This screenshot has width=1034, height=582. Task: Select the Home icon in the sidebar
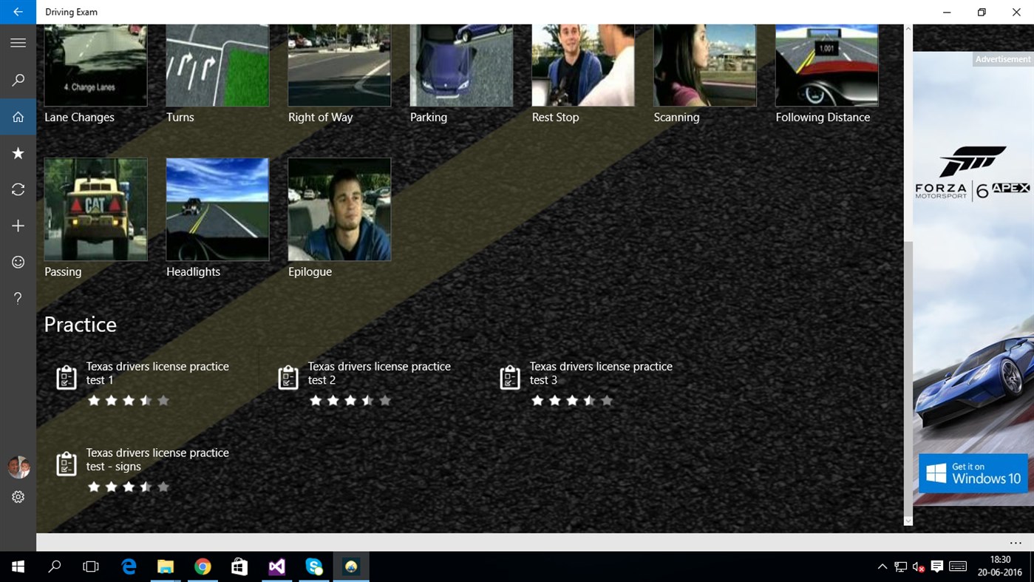[x=18, y=116]
